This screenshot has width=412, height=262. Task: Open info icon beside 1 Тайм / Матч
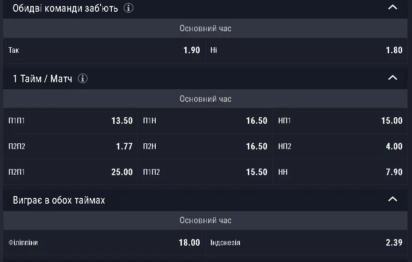(82, 78)
